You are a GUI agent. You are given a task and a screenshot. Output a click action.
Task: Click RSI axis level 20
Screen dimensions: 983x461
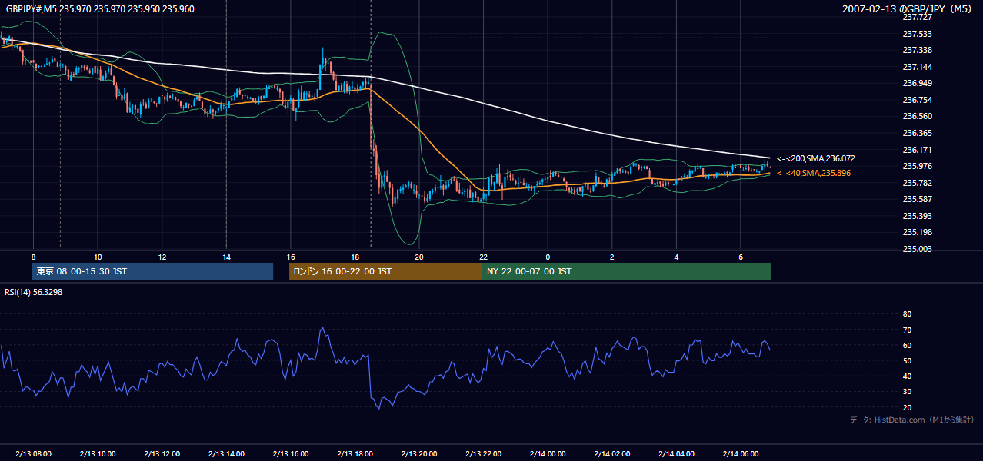click(907, 407)
